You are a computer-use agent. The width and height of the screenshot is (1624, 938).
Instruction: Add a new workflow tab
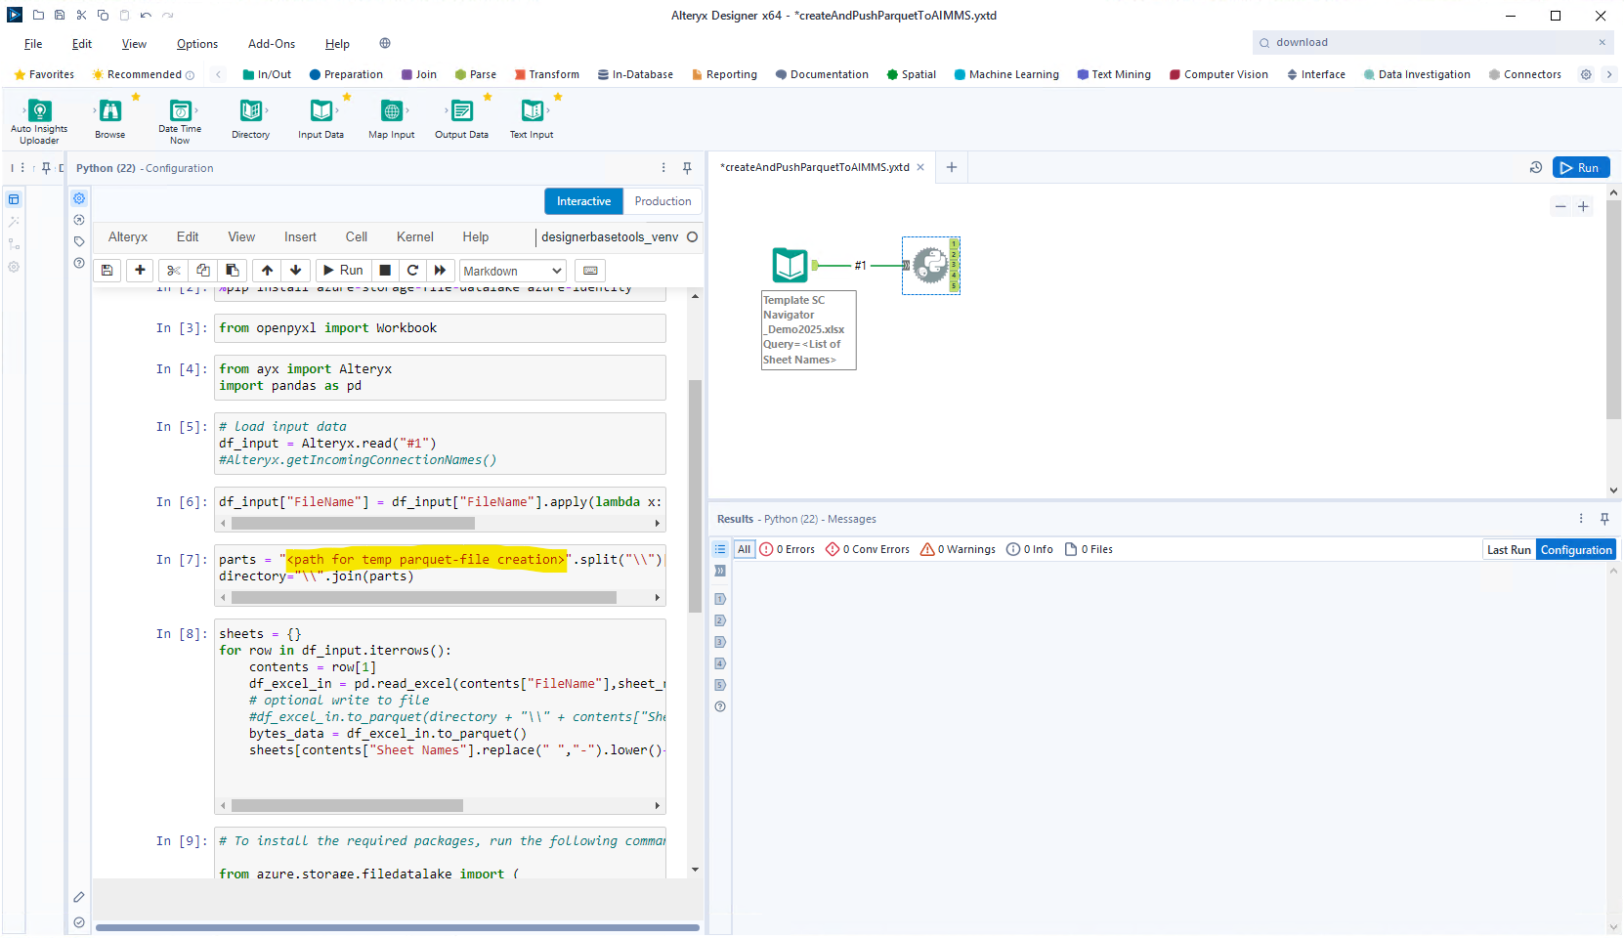click(951, 167)
